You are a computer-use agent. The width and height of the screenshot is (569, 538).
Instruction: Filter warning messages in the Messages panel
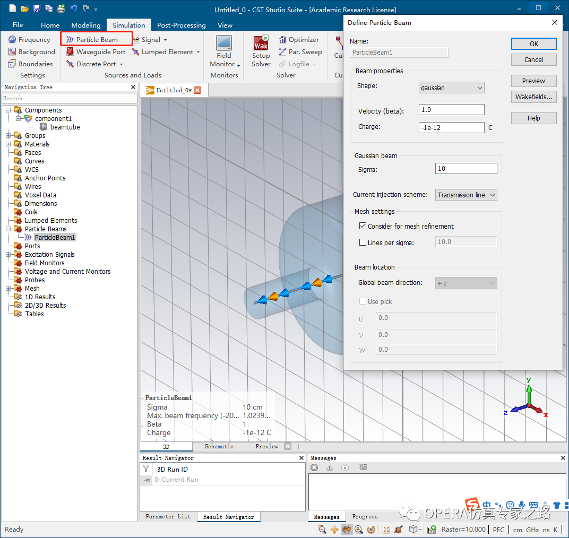point(330,467)
